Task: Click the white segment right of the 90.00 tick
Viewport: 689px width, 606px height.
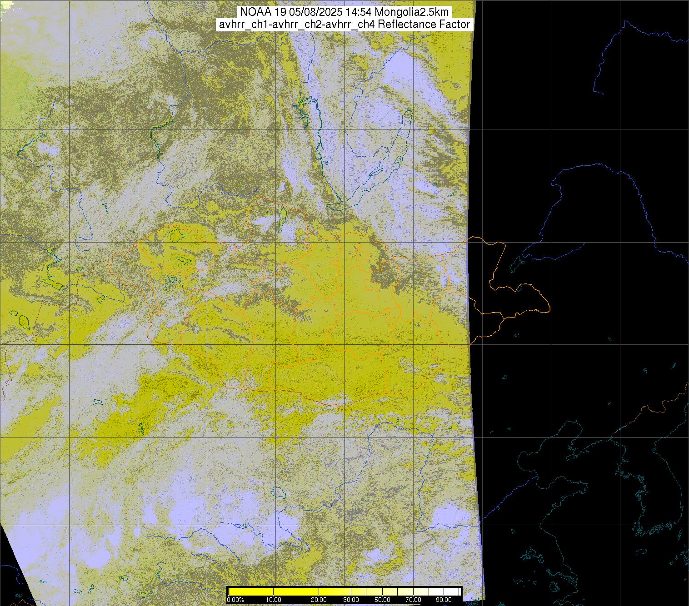Action: click(451, 591)
